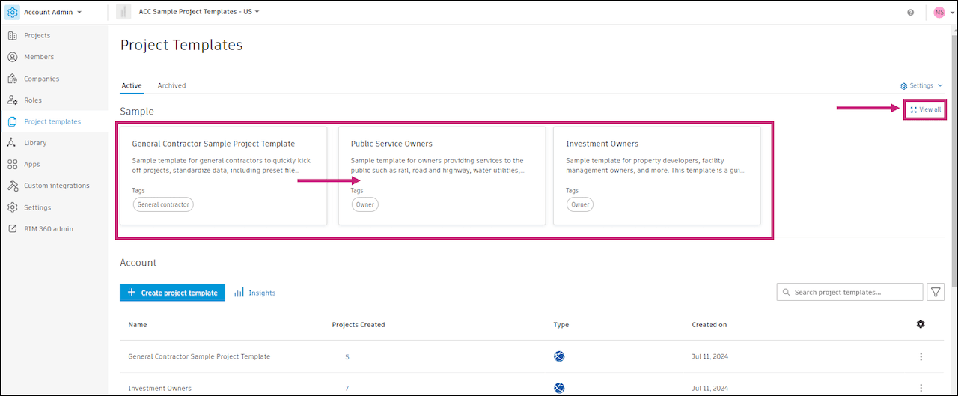Screen dimensions: 958x396
Task: Click the Companies sidebar icon
Action: (x=13, y=79)
